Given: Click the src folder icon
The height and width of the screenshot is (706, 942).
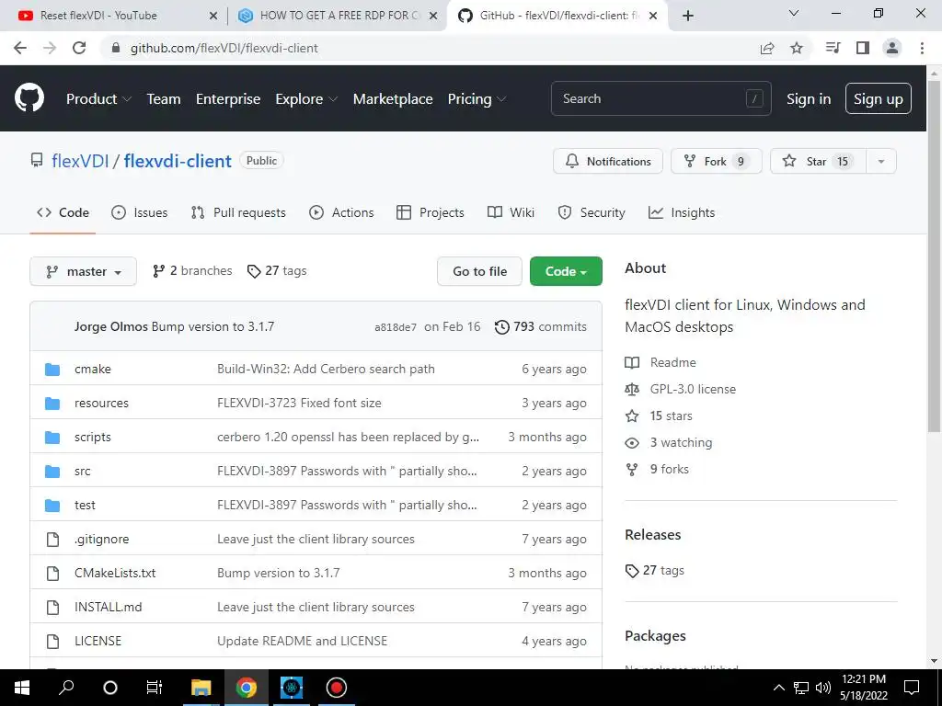Looking at the screenshot, I should [x=52, y=472].
